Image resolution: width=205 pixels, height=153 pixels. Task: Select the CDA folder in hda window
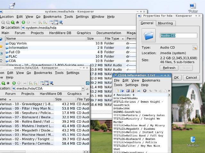11,61
